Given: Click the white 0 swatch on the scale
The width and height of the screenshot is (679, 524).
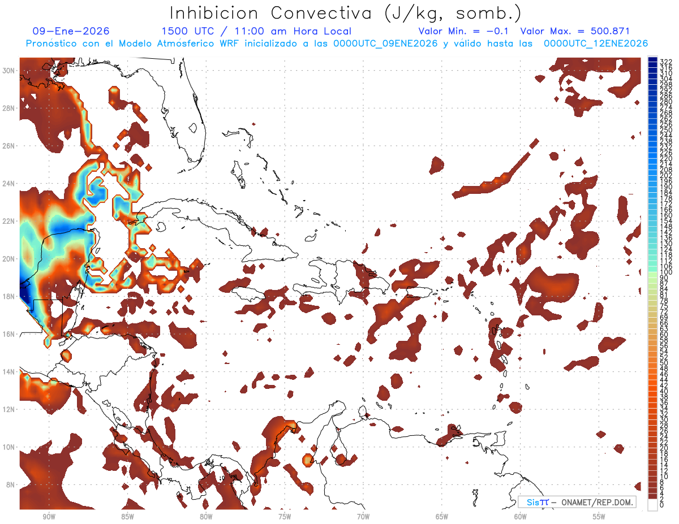Looking at the screenshot, I should point(653,505).
